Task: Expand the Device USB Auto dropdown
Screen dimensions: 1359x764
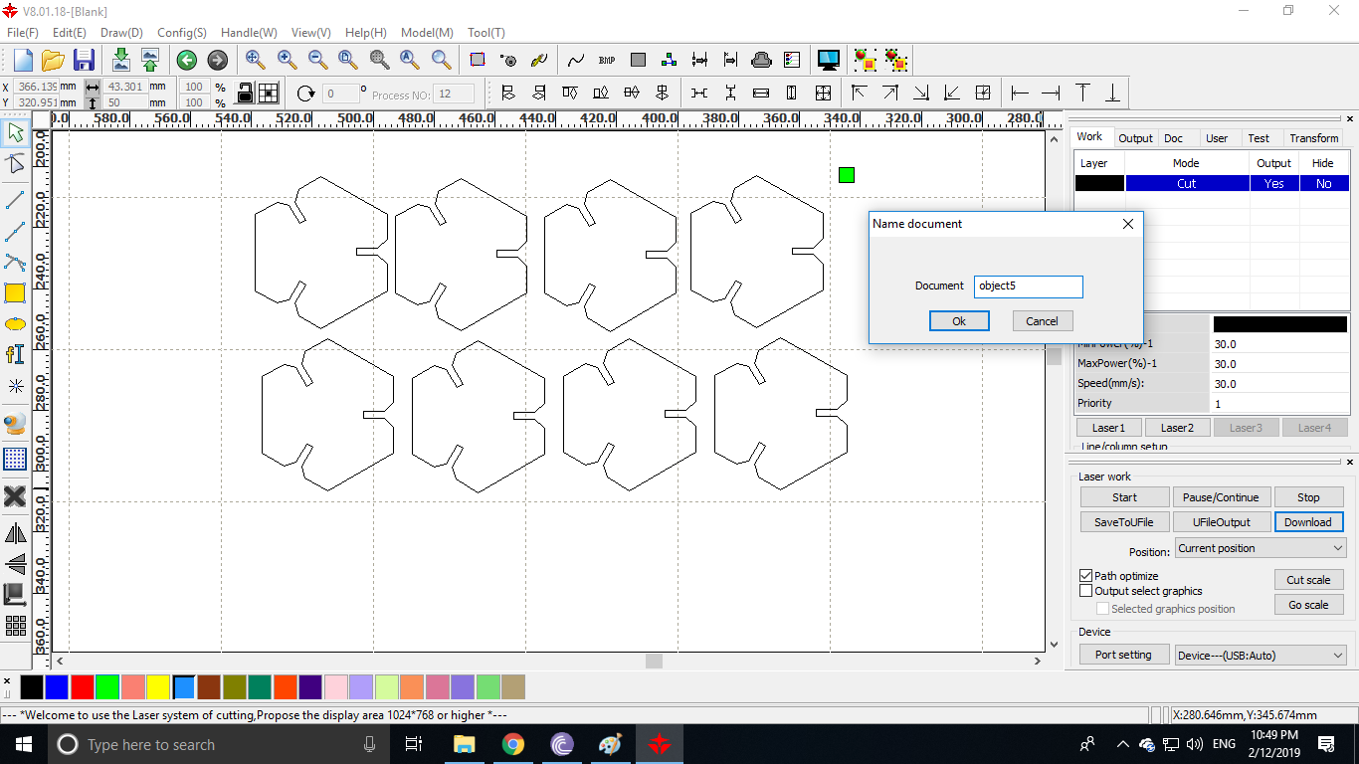Action: [x=1260, y=656]
